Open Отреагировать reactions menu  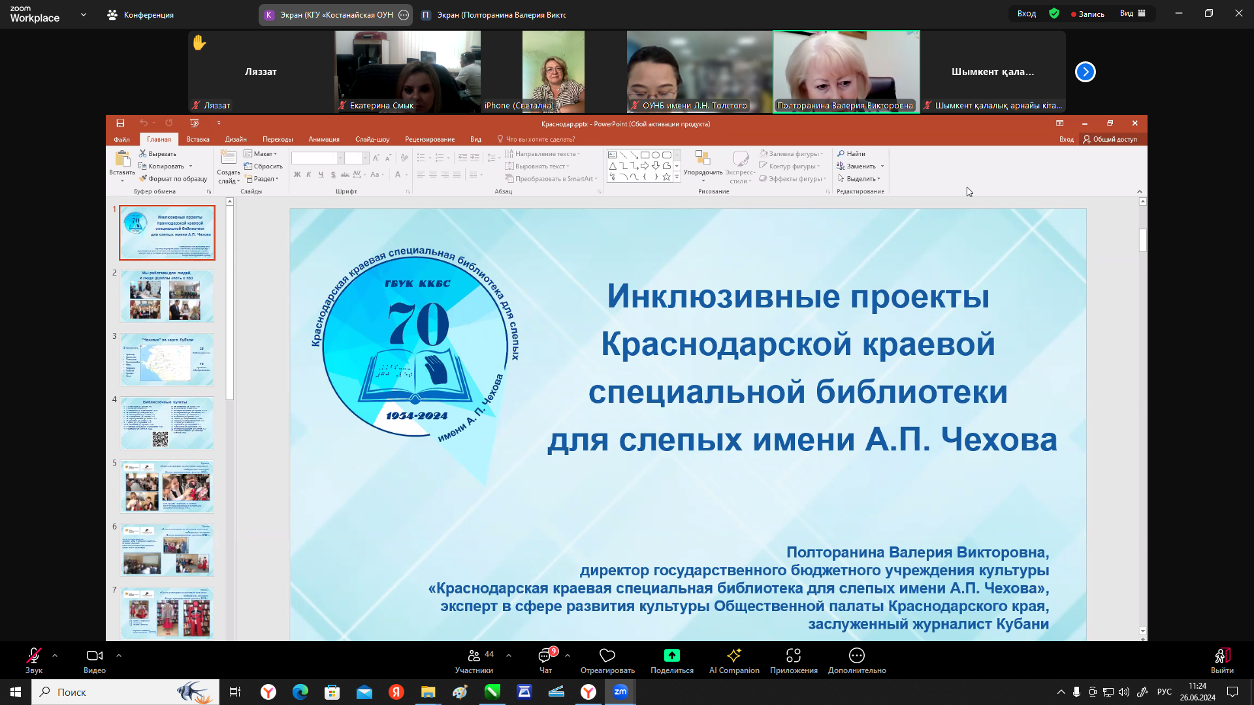click(x=607, y=660)
